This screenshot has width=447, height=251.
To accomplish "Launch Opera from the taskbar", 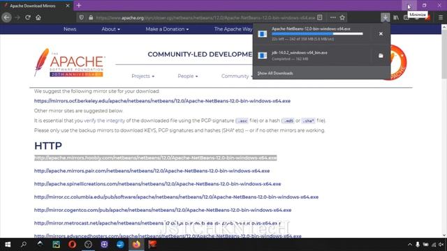I will (x=72, y=245).
